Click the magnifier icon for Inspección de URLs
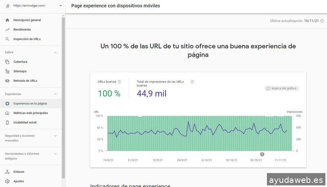This screenshot has width=327, height=187. (x=7, y=39)
